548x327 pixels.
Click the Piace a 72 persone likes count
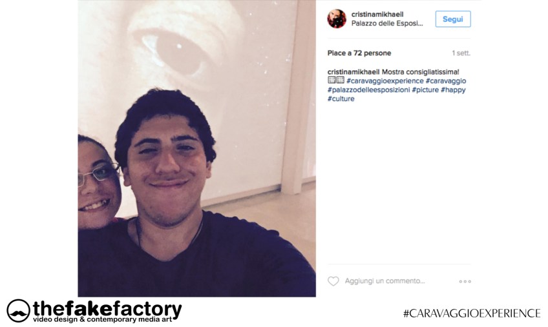point(359,53)
